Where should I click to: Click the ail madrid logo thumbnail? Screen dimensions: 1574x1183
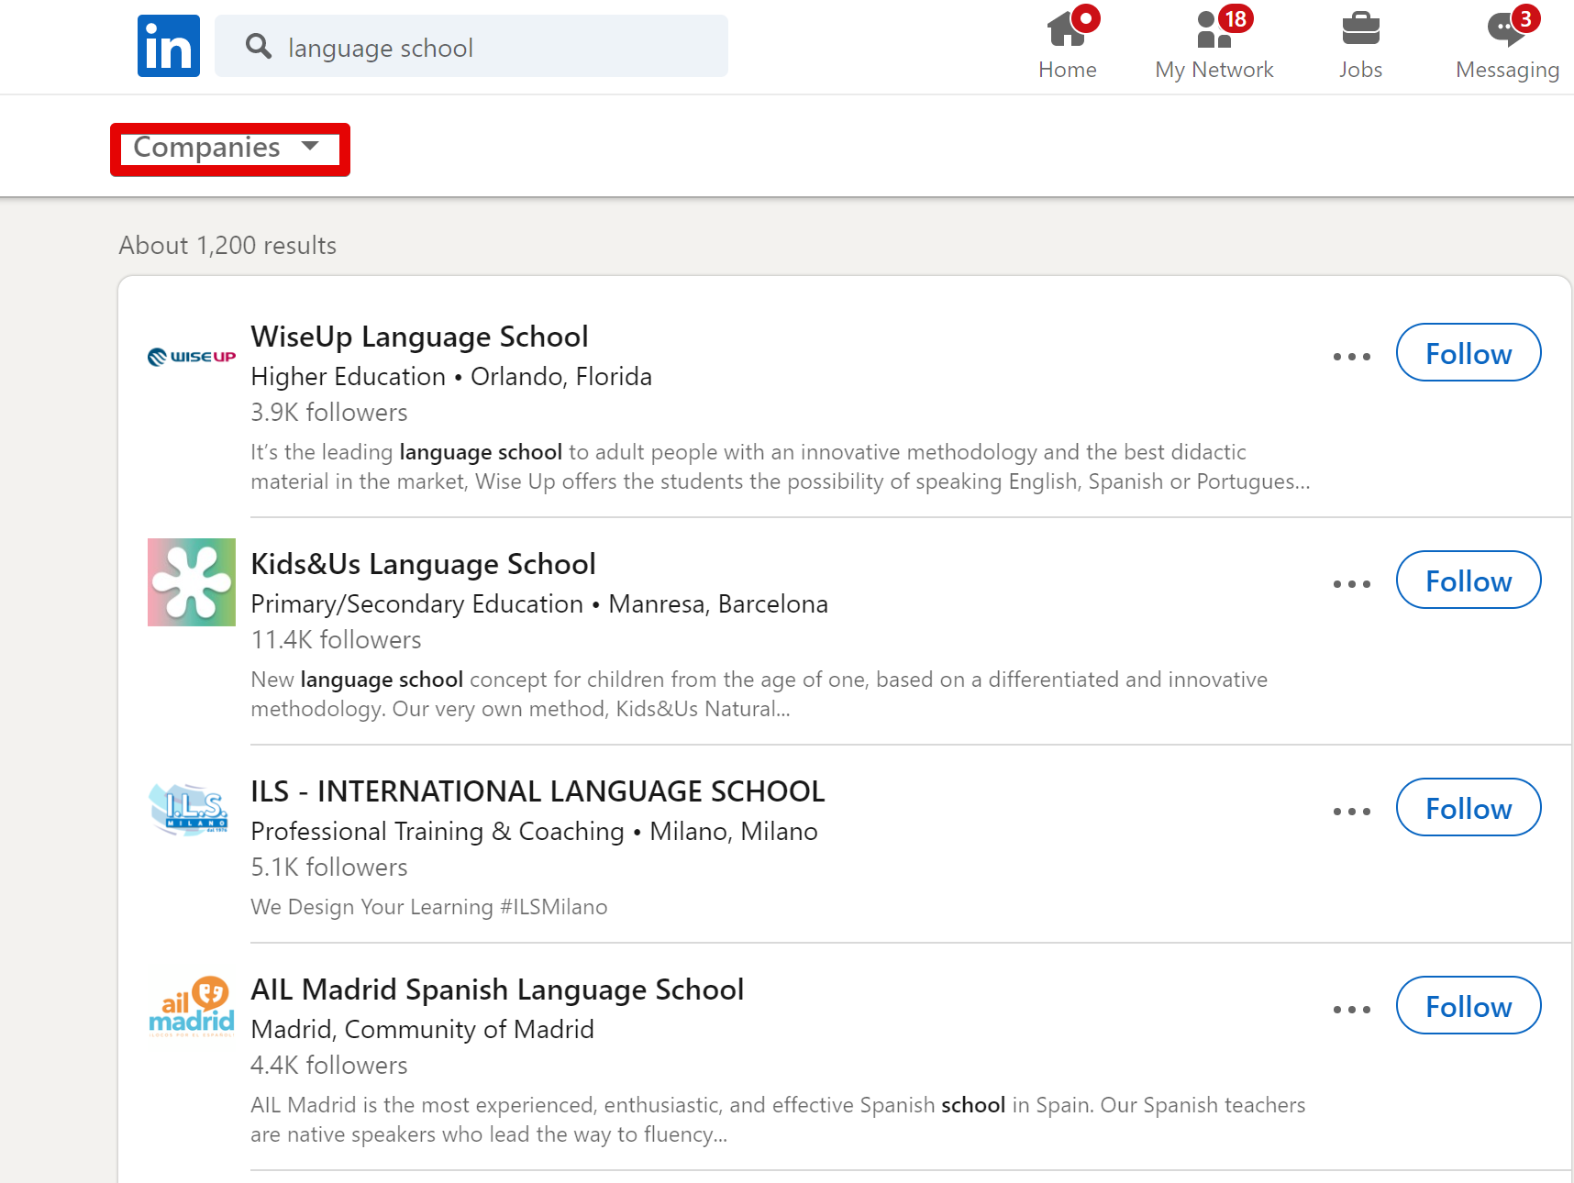192,1007
